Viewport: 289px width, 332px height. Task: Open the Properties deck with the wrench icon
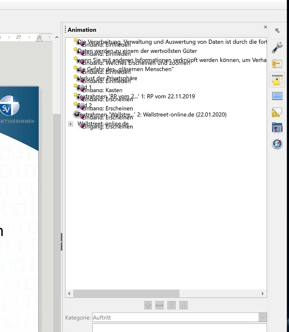277,47
